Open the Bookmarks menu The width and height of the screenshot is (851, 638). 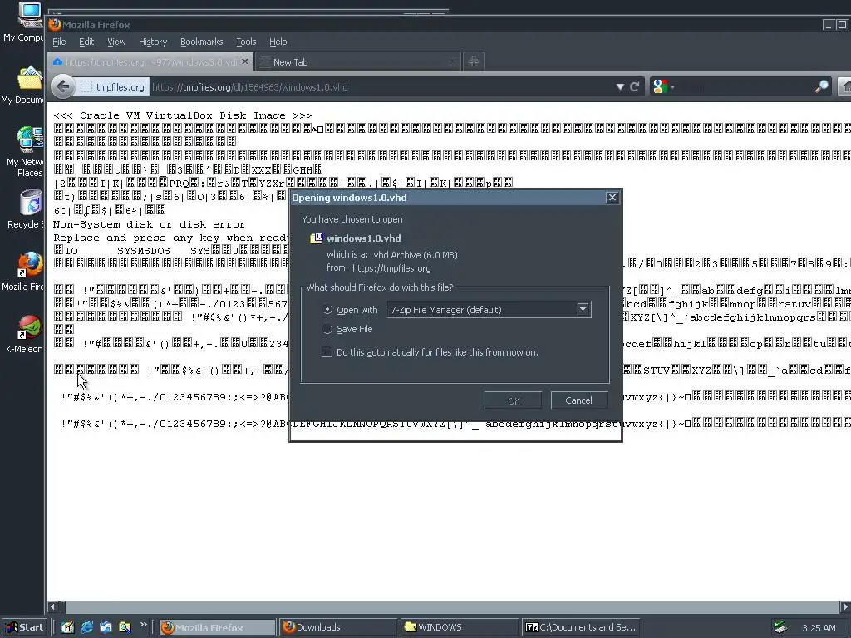201,42
